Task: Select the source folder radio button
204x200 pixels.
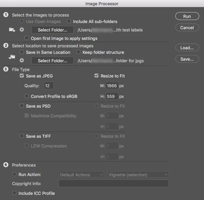Action: (x=22, y=30)
